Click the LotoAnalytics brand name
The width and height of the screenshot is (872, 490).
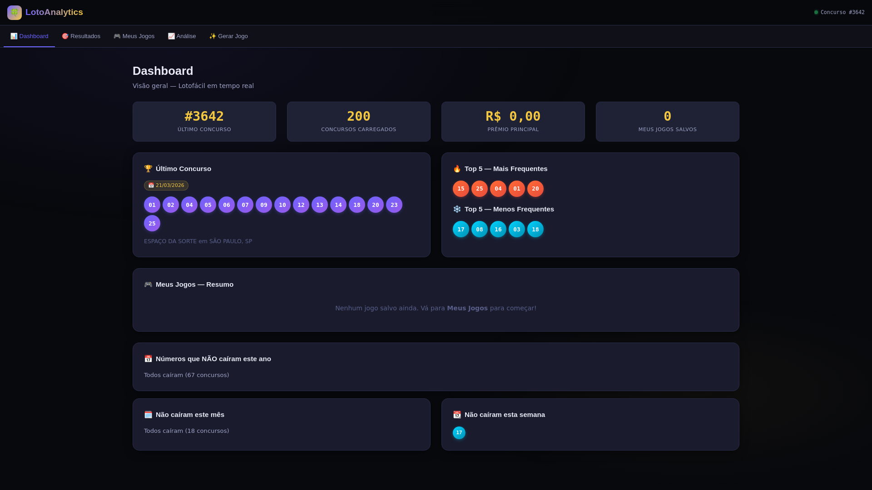[x=54, y=12]
